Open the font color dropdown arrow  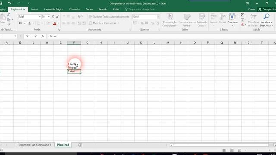[58, 23]
